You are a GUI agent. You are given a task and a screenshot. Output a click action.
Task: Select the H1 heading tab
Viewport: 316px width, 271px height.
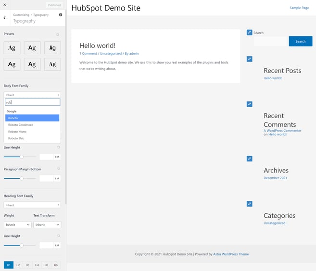pos(9,265)
